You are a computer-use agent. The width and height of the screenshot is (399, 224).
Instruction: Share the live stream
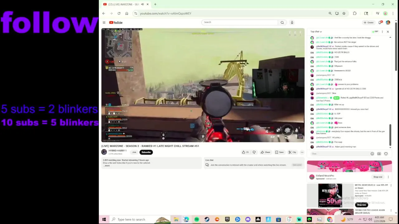[265, 152]
